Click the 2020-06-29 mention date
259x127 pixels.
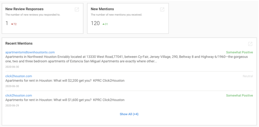(x=12, y=105)
